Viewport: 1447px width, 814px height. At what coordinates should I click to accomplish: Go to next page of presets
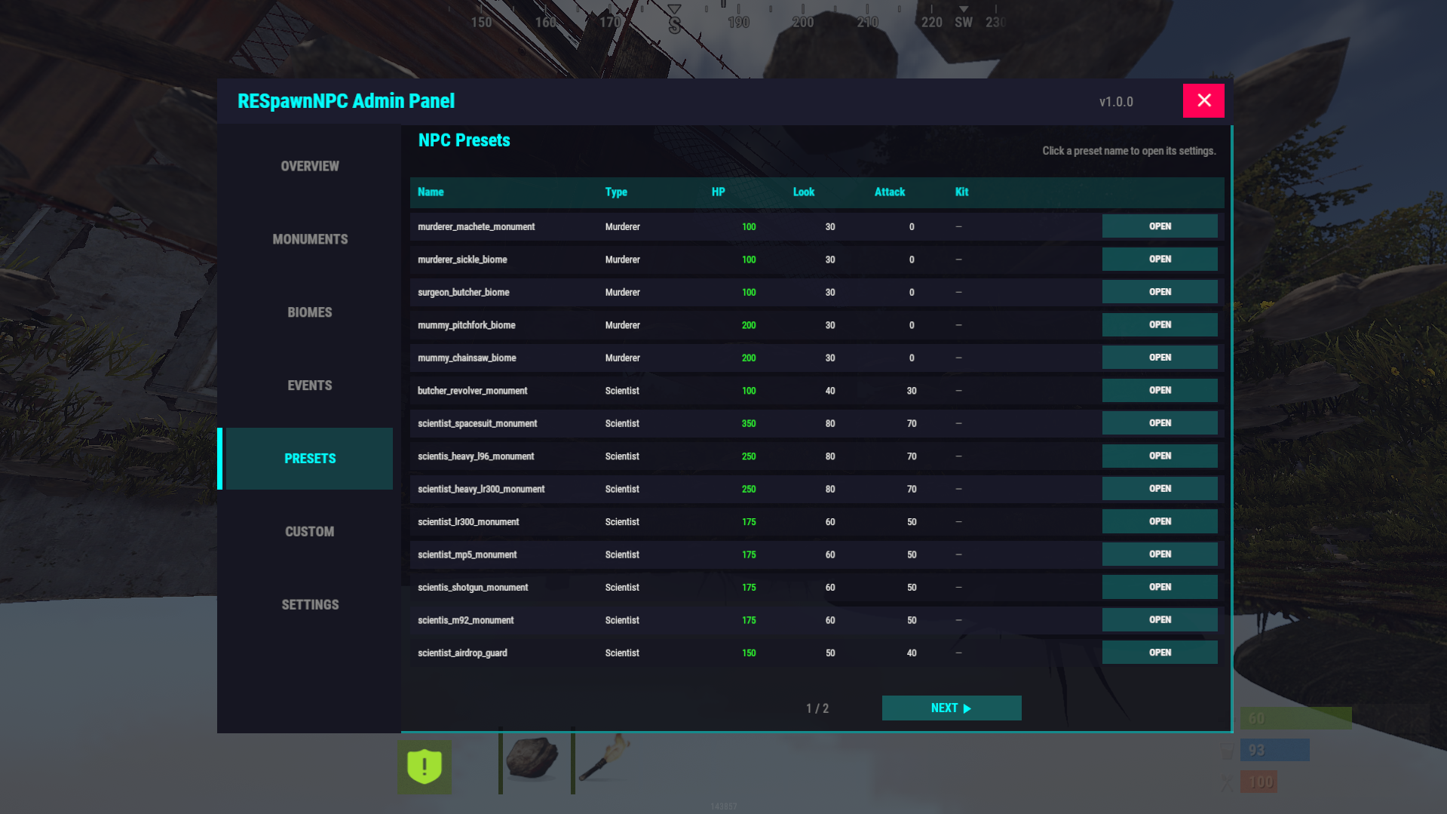click(x=951, y=708)
